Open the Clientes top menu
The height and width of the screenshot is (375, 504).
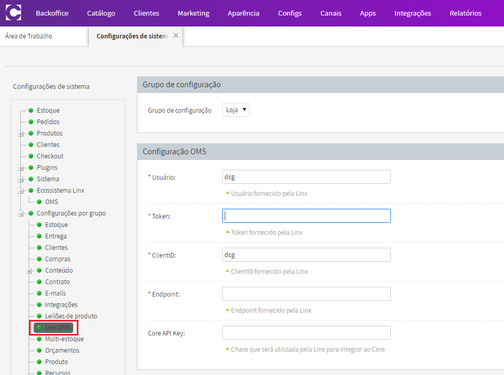point(146,13)
